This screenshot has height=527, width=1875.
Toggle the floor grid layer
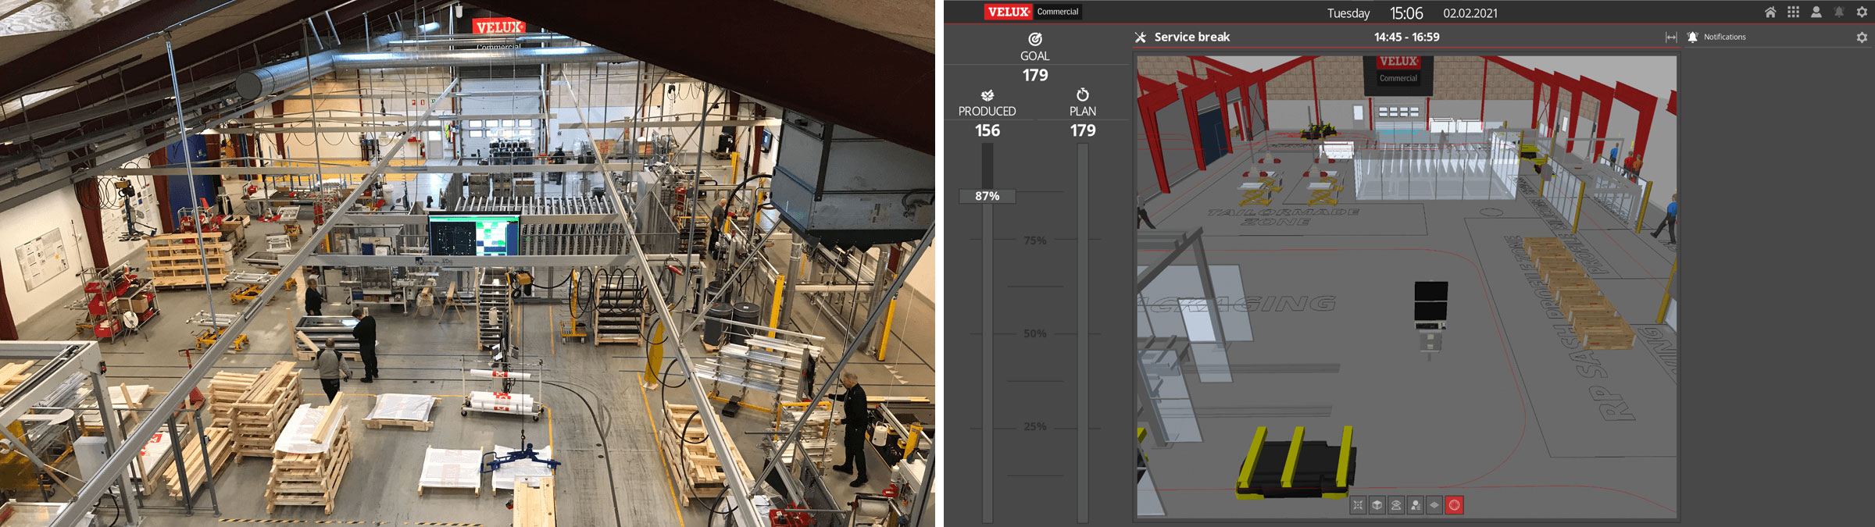pyautogui.click(x=1434, y=505)
